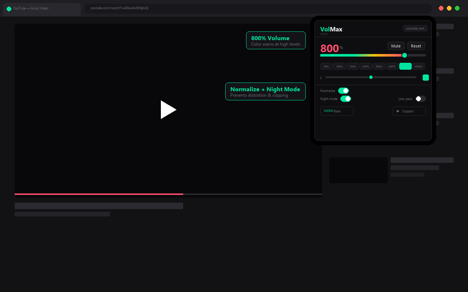Click the youtube.com site badge in VolMax
Screen dimensions: 468x292
point(415,28)
